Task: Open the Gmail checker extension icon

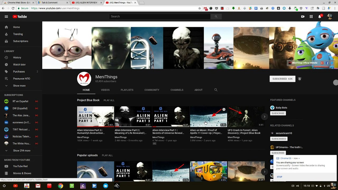Action: [x=205, y=8]
